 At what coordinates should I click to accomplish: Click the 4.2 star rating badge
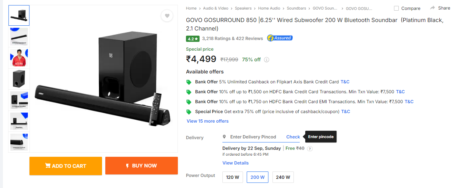click(193, 39)
